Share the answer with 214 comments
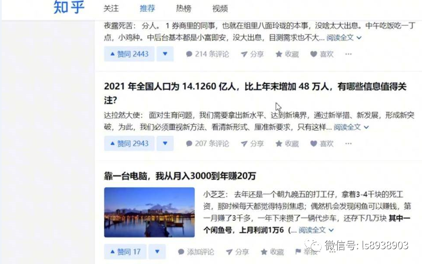Image resolution: width=422 pixels, height=264 pixels. [252, 54]
